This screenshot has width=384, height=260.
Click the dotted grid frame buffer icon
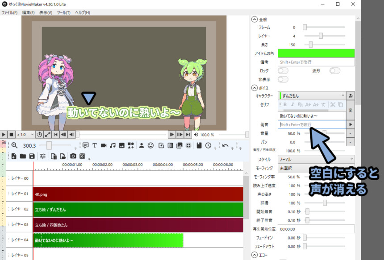point(188,145)
